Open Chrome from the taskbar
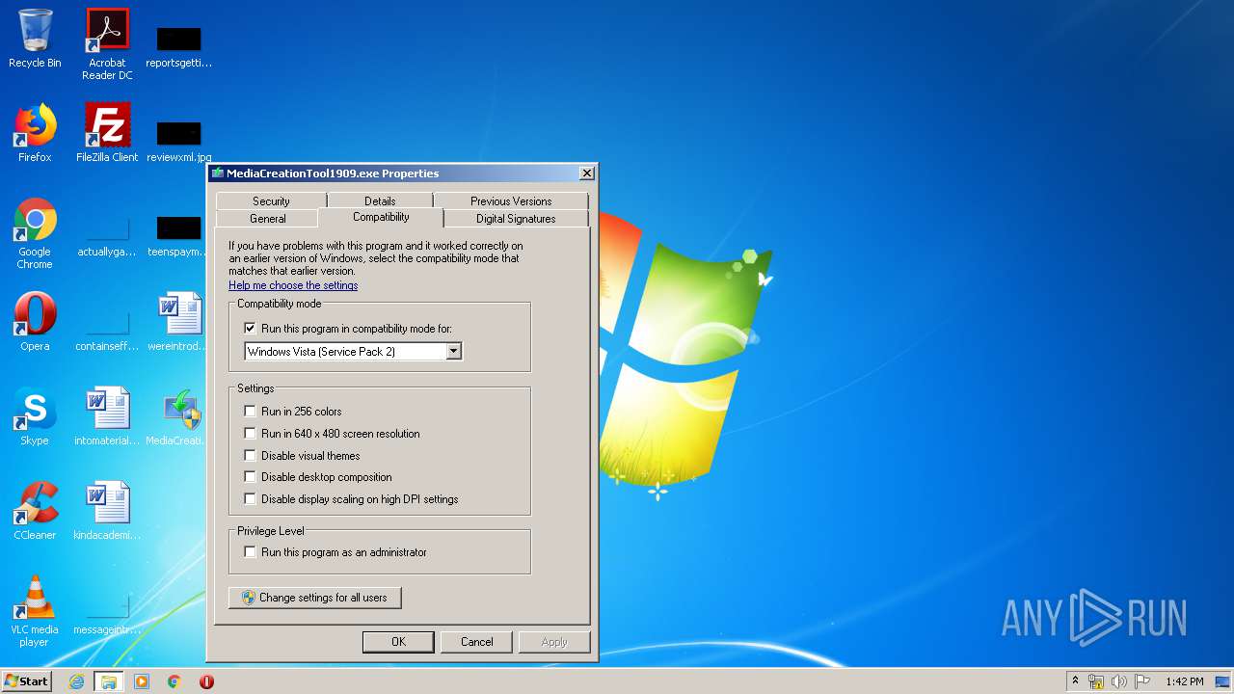This screenshot has height=694, width=1234. (174, 681)
